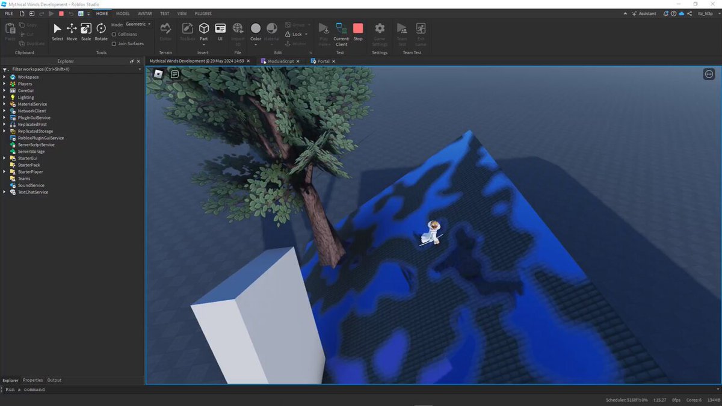Select ServerScriptService in Explorer
Screen dimensions: 722x406
36,145
